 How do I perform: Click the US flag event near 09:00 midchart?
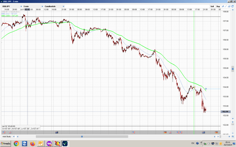[134, 132]
